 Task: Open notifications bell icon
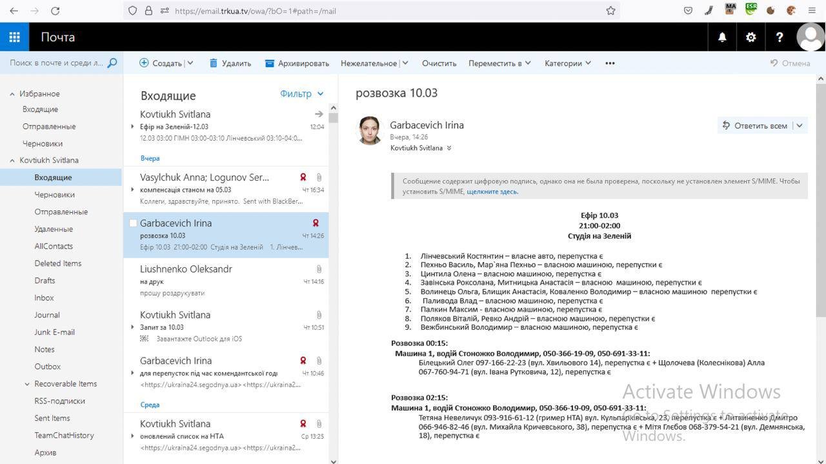click(x=722, y=37)
